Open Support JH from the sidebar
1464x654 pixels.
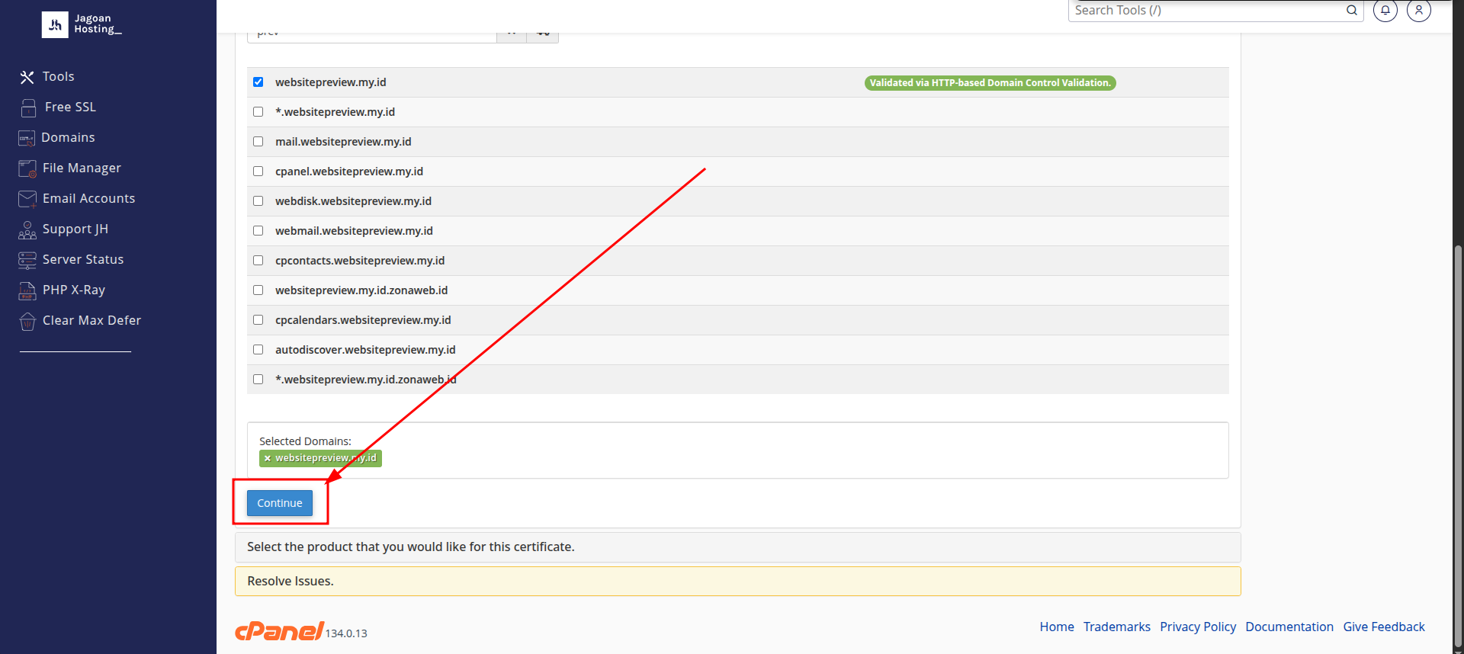point(75,229)
